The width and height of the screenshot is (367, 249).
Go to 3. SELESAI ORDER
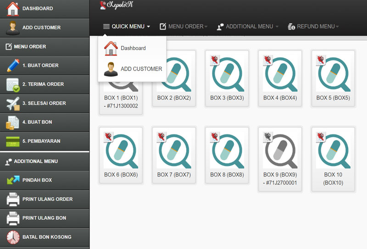pyautogui.click(x=44, y=104)
